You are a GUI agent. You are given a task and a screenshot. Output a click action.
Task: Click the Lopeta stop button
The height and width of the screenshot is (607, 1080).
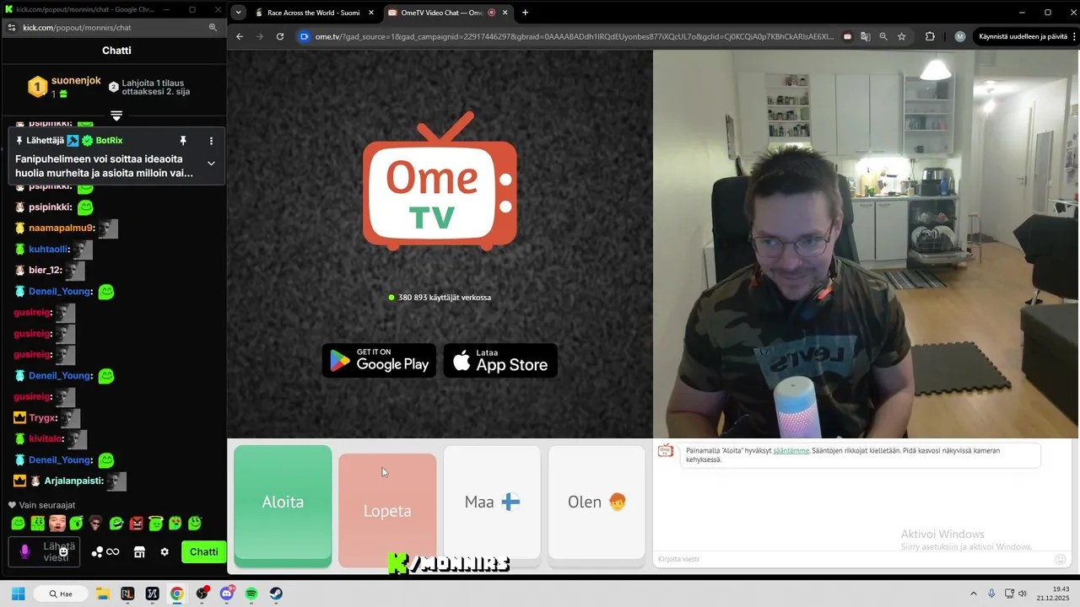click(x=387, y=511)
